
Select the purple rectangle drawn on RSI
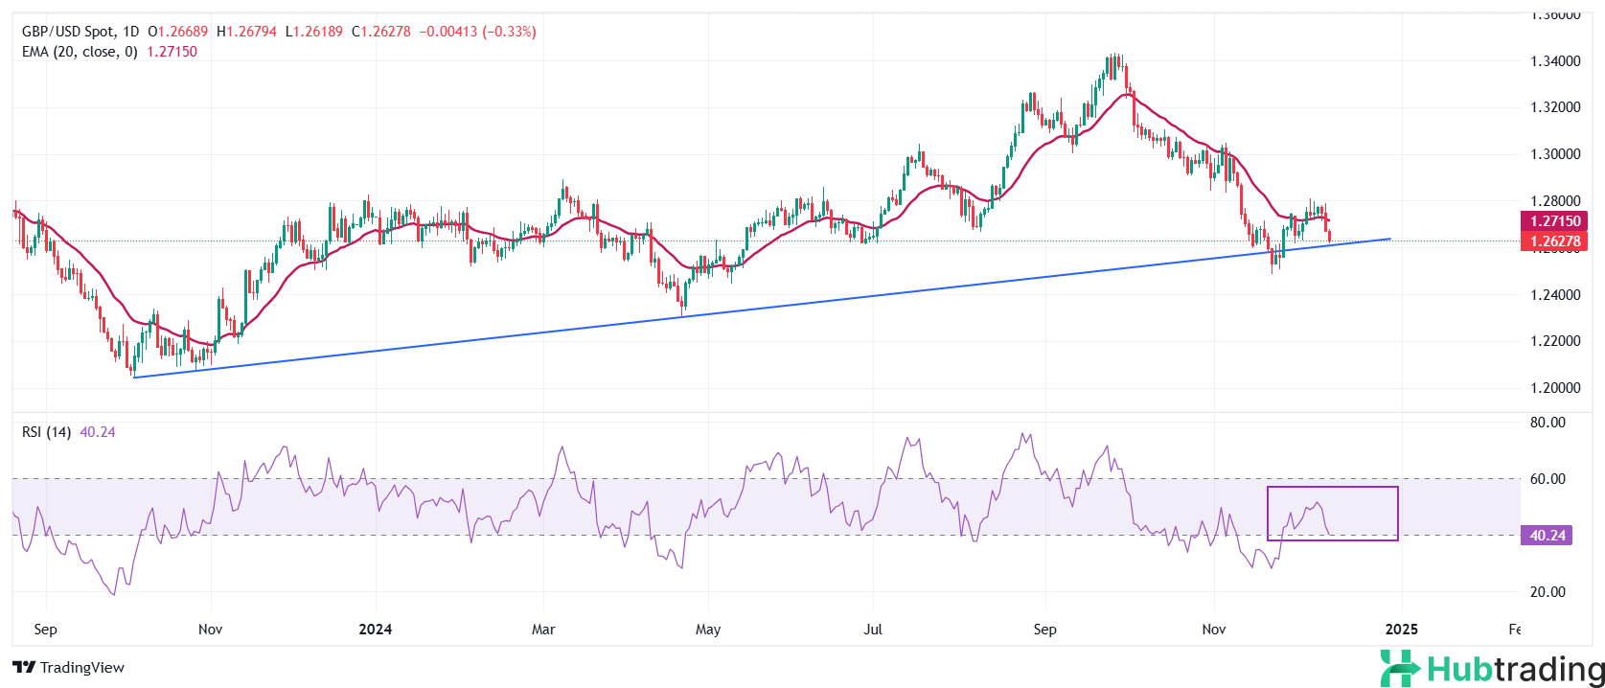pos(1332,488)
